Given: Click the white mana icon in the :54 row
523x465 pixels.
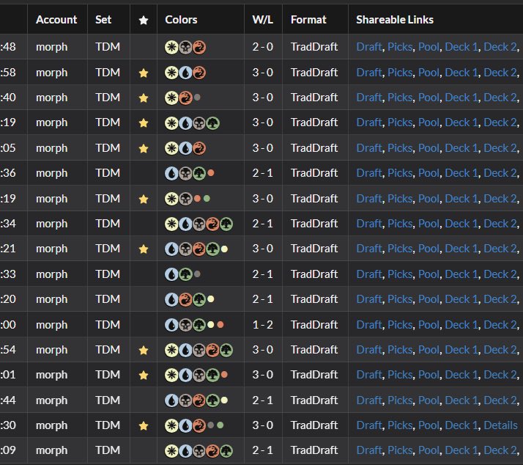Looking at the screenshot, I should point(171,350).
